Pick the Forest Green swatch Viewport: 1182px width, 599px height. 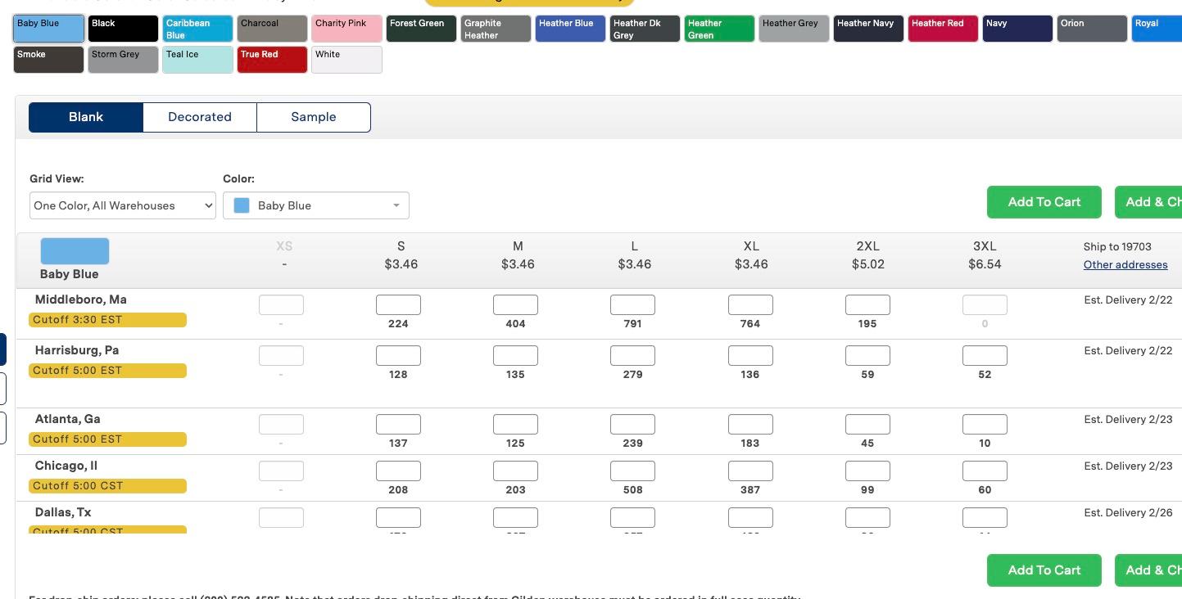[x=421, y=29]
